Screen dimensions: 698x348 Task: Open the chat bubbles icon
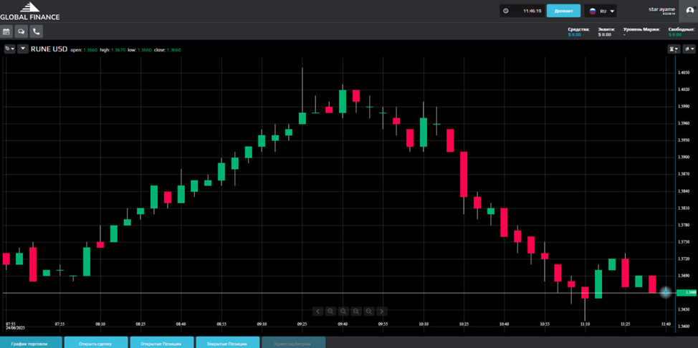(x=21, y=32)
